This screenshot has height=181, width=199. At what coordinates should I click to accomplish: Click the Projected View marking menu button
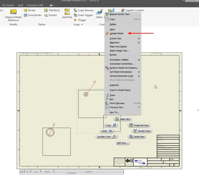point(139,125)
